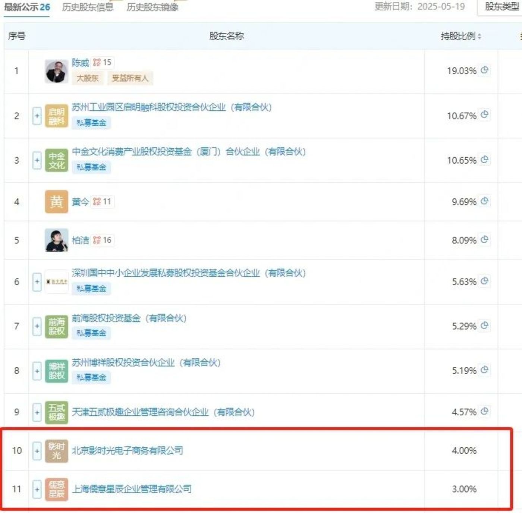Open the 历史股东信息 tab

click(x=88, y=7)
